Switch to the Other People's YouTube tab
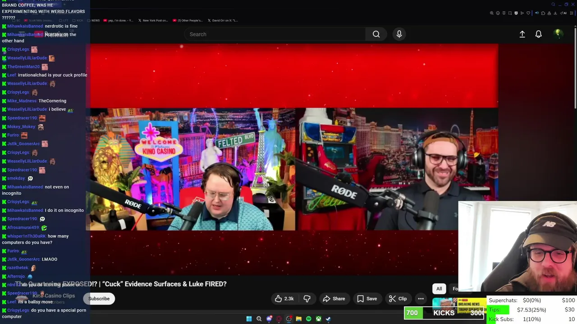Viewport: 577px width, 324px height. coord(188,20)
